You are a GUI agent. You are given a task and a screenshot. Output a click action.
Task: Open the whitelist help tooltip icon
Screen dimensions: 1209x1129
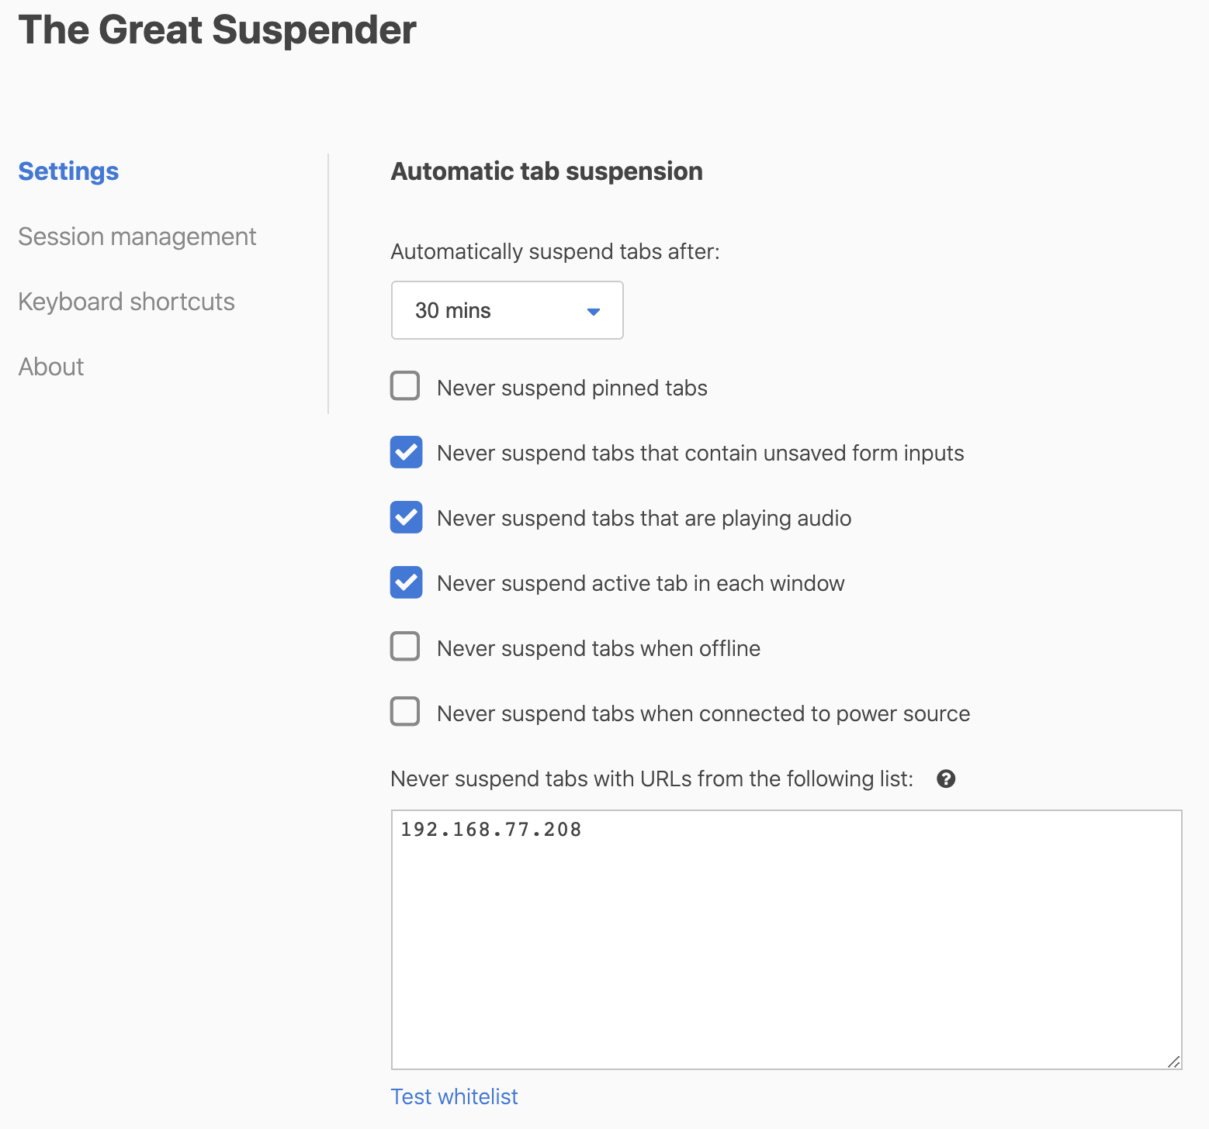coord(946,779)
